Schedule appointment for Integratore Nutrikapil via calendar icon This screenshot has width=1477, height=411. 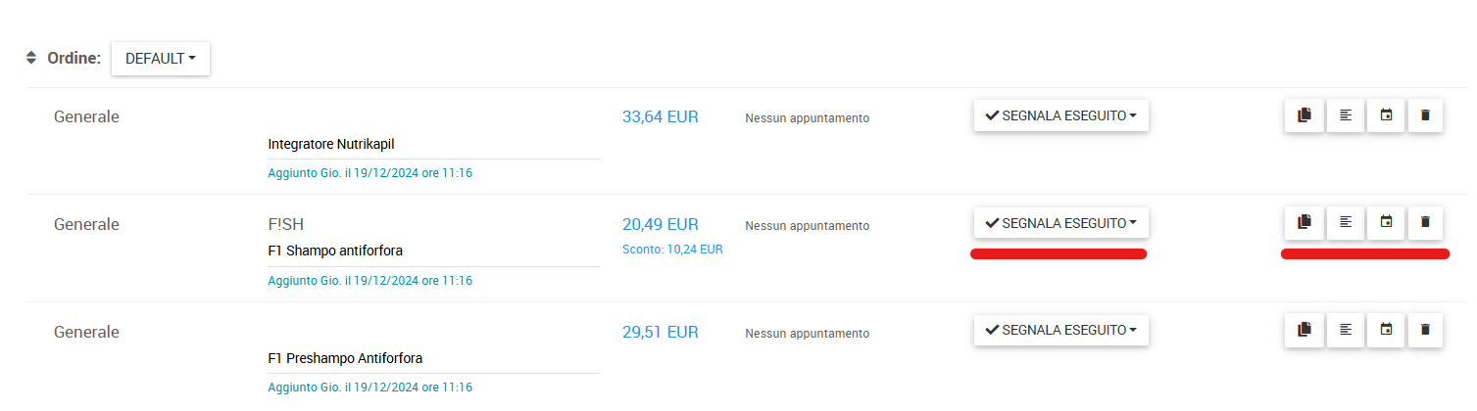pos(1386,115)
